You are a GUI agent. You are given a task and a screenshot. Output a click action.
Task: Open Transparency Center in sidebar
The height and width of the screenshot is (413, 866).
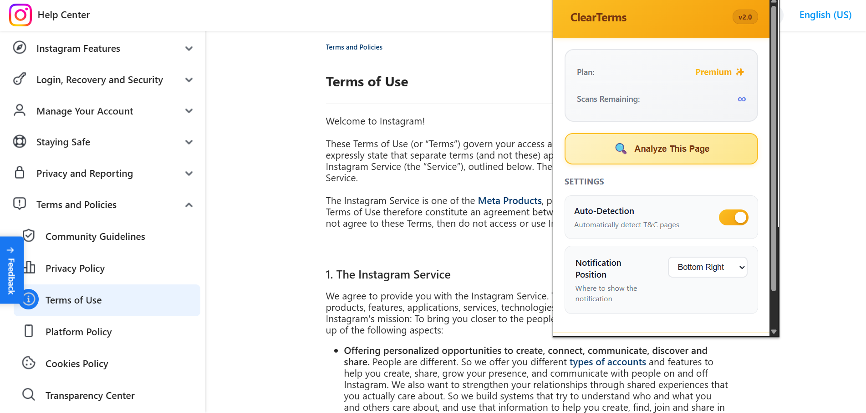pyautogui.click(x=90, y=396)
